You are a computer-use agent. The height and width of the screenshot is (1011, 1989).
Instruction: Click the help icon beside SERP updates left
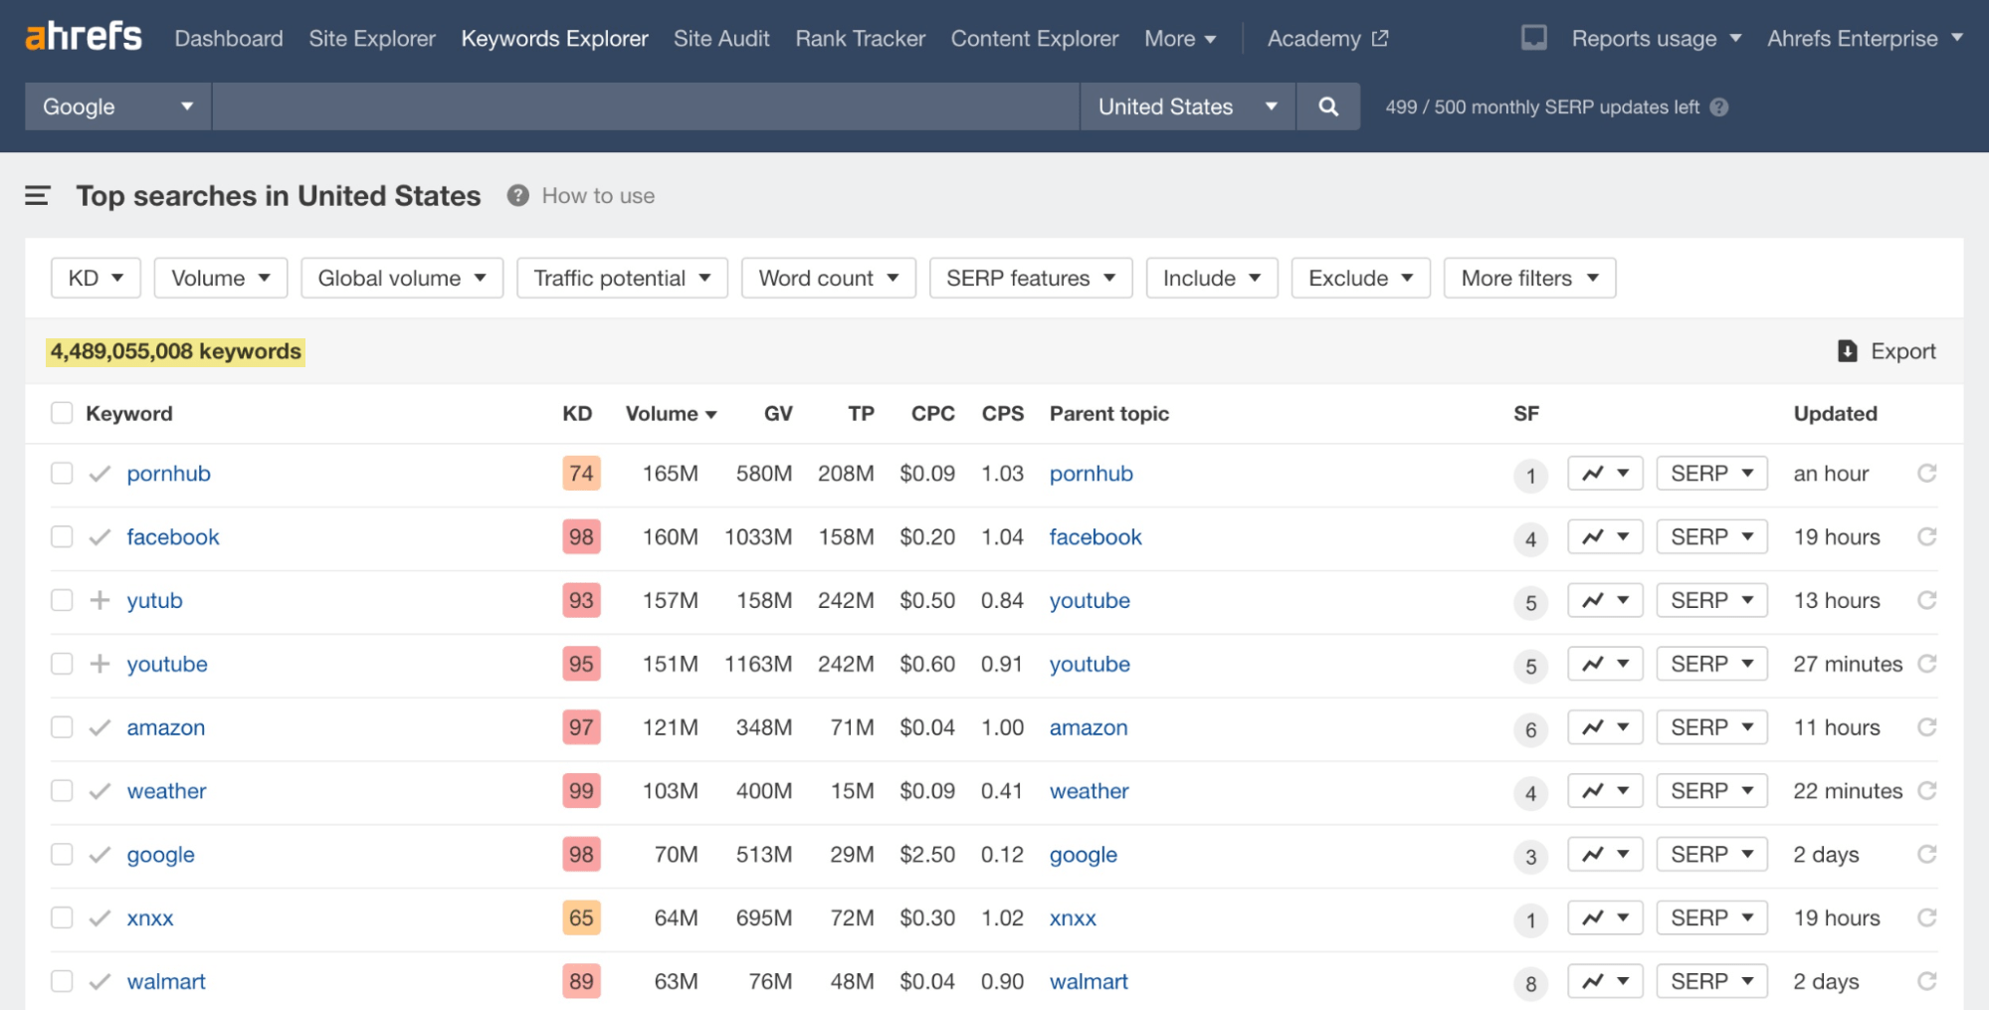pyautogui.click(x=1719, y=107)
